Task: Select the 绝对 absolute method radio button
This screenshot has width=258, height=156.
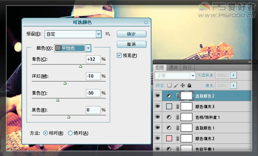Action: tap(70, 133)
